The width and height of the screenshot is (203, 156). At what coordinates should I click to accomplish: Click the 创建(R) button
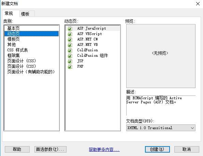tap(157, 149)
